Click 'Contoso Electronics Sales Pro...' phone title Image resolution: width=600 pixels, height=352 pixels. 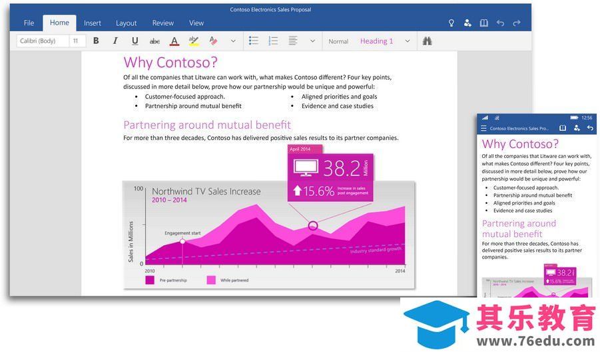(519, 129)
